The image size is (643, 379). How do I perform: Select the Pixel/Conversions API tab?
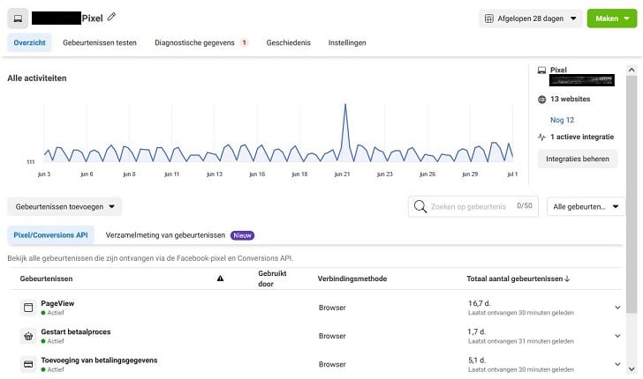50,235
